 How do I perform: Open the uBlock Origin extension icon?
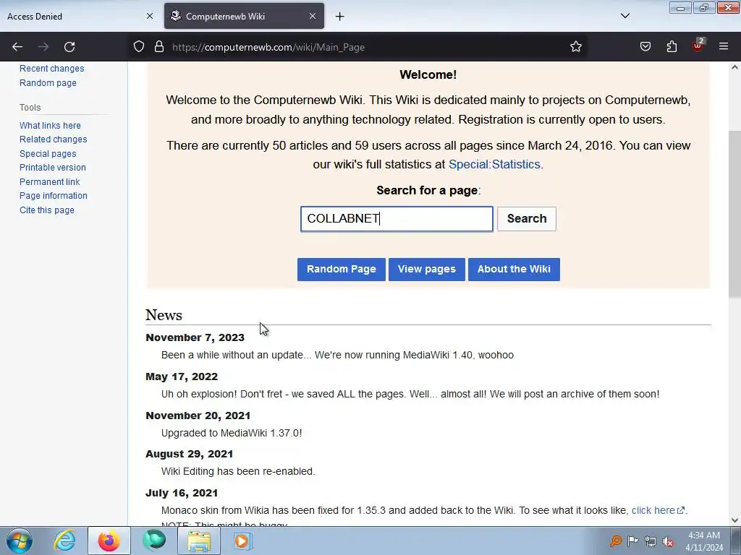(x=698, y=46)
